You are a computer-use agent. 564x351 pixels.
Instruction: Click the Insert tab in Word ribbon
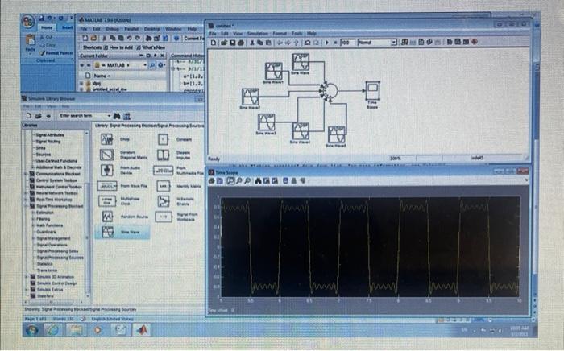point(67,27)
